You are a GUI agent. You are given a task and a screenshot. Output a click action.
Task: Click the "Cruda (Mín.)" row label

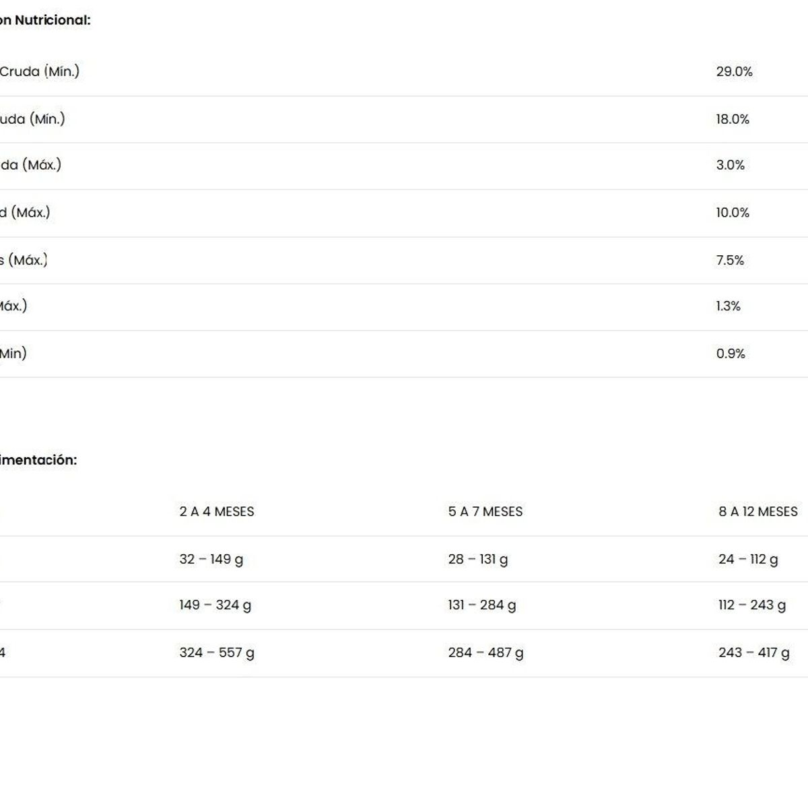[39, 71]
